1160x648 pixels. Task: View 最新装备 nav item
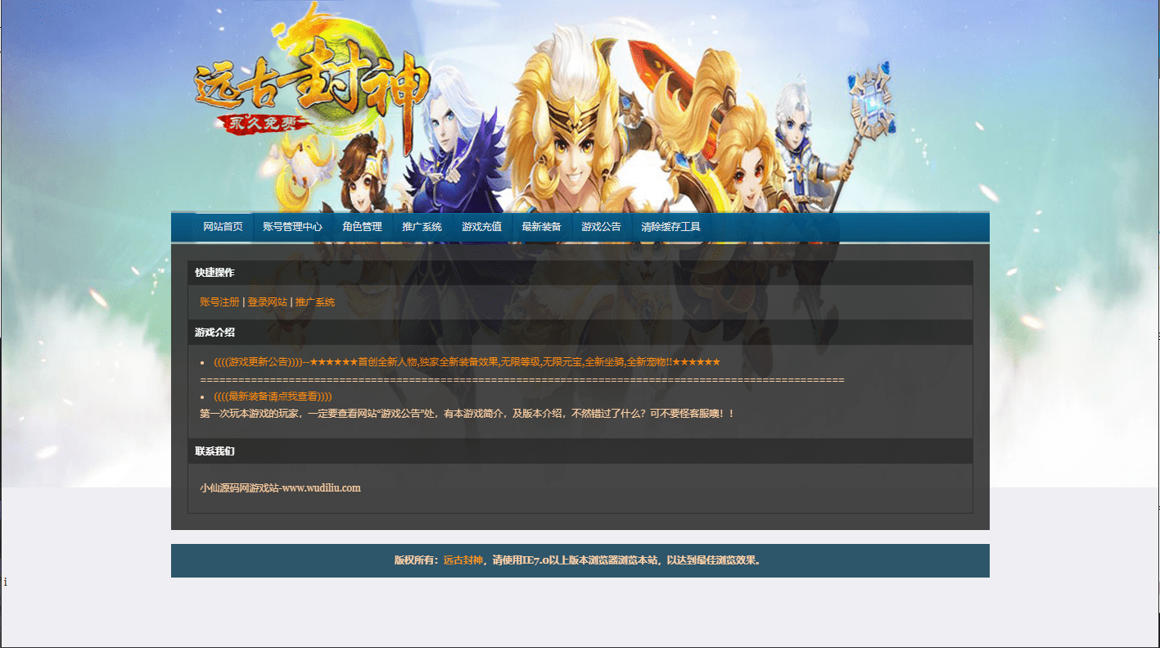click(x=541, y=227)
